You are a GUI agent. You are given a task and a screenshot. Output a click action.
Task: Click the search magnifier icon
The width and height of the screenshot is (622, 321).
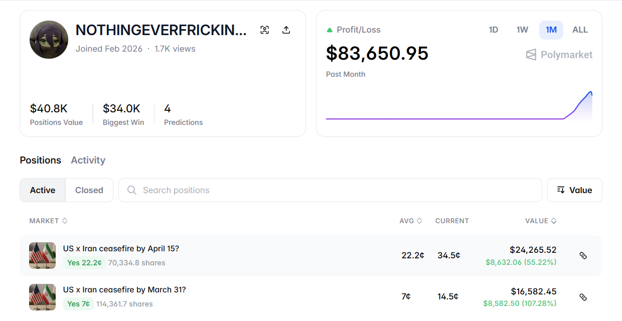132,190
